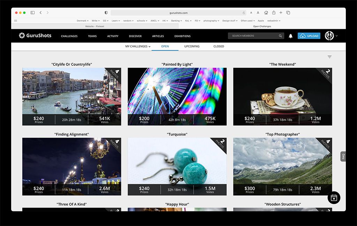Open the Safari share icon
This screenshot has width=357, height=226.
point(274,13)
